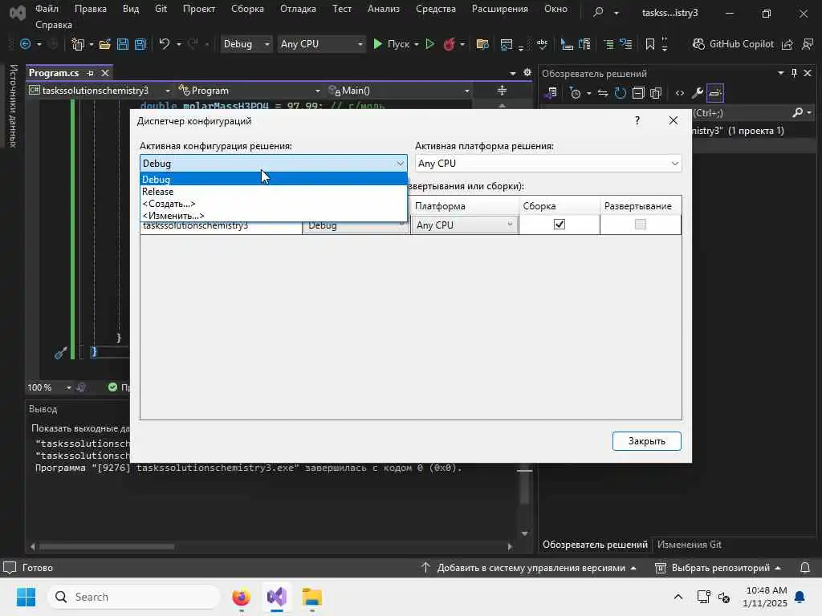
Task: Toggle the Сборка checkbox for taskssolutionchemistry3
Action: point(560,225)
